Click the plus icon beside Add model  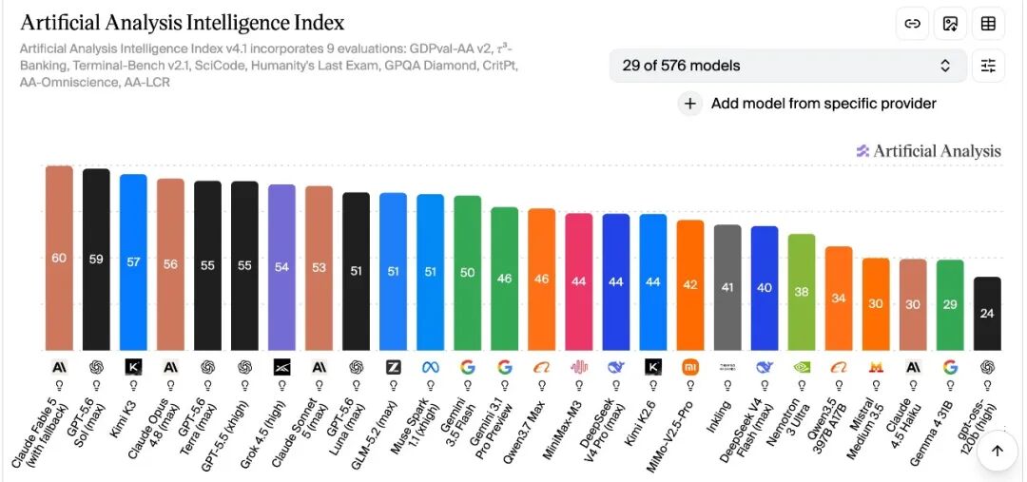coord(689,104)
